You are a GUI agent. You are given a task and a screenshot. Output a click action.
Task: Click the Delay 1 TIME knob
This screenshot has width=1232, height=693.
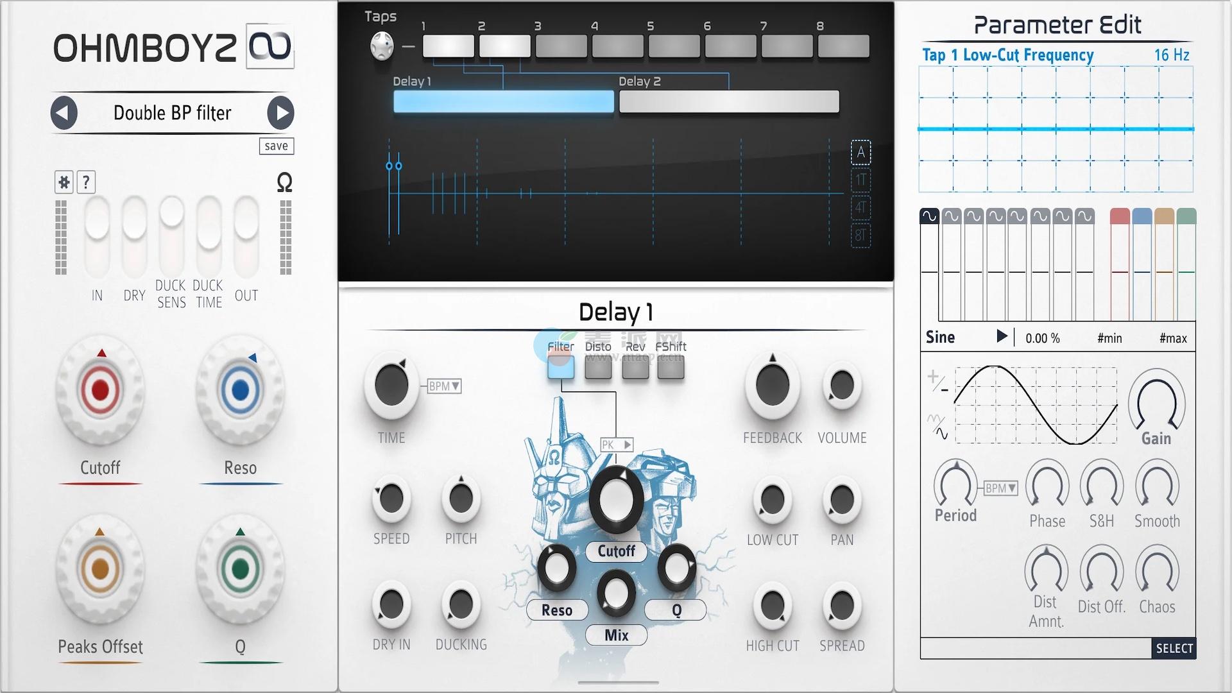coord(391,385)
